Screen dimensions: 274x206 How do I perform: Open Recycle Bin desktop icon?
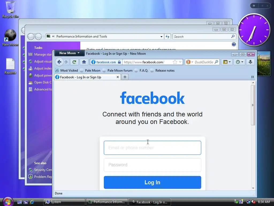click(10, 9)
